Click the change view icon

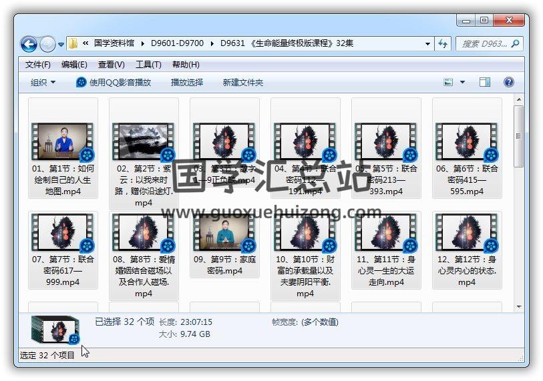449,82
